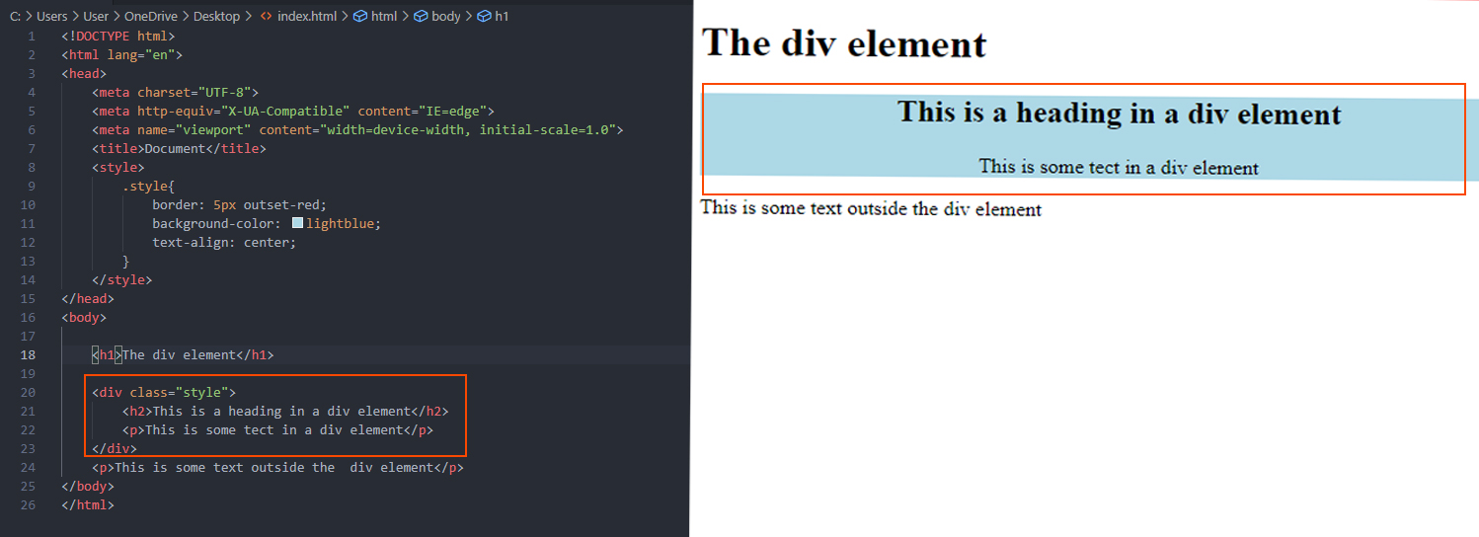Click line number 20 in the gutter
This screenshot has width=1479, height=537.
pyautogui.click(x=28, y=393)
